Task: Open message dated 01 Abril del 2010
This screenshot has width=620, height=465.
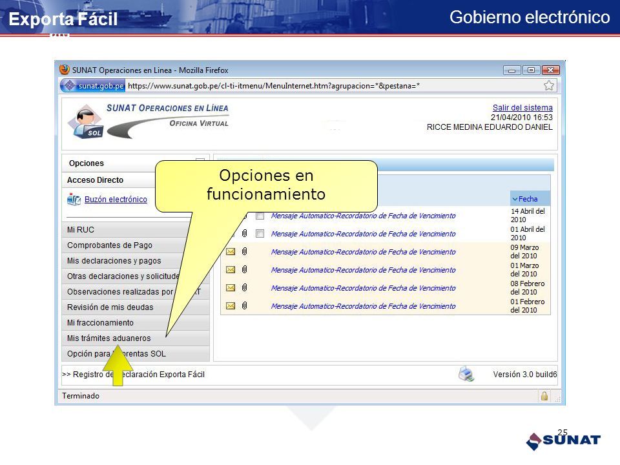Action: (x=363, y=234)
